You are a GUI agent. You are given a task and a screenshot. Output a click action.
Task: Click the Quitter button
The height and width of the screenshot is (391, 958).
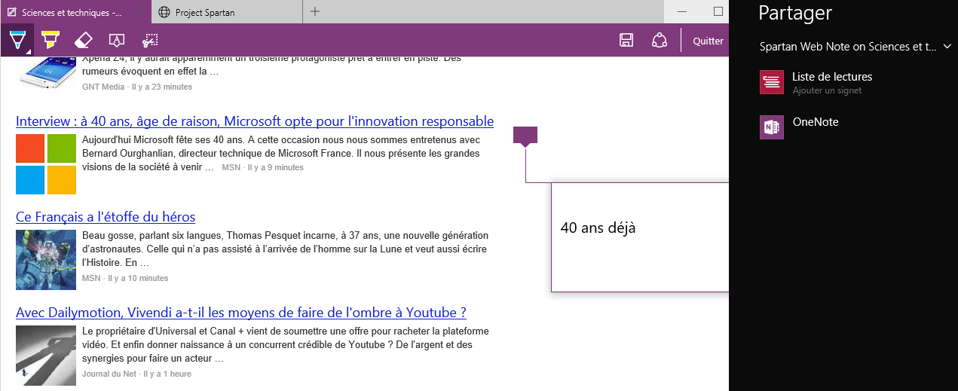(x=708, y=41)
